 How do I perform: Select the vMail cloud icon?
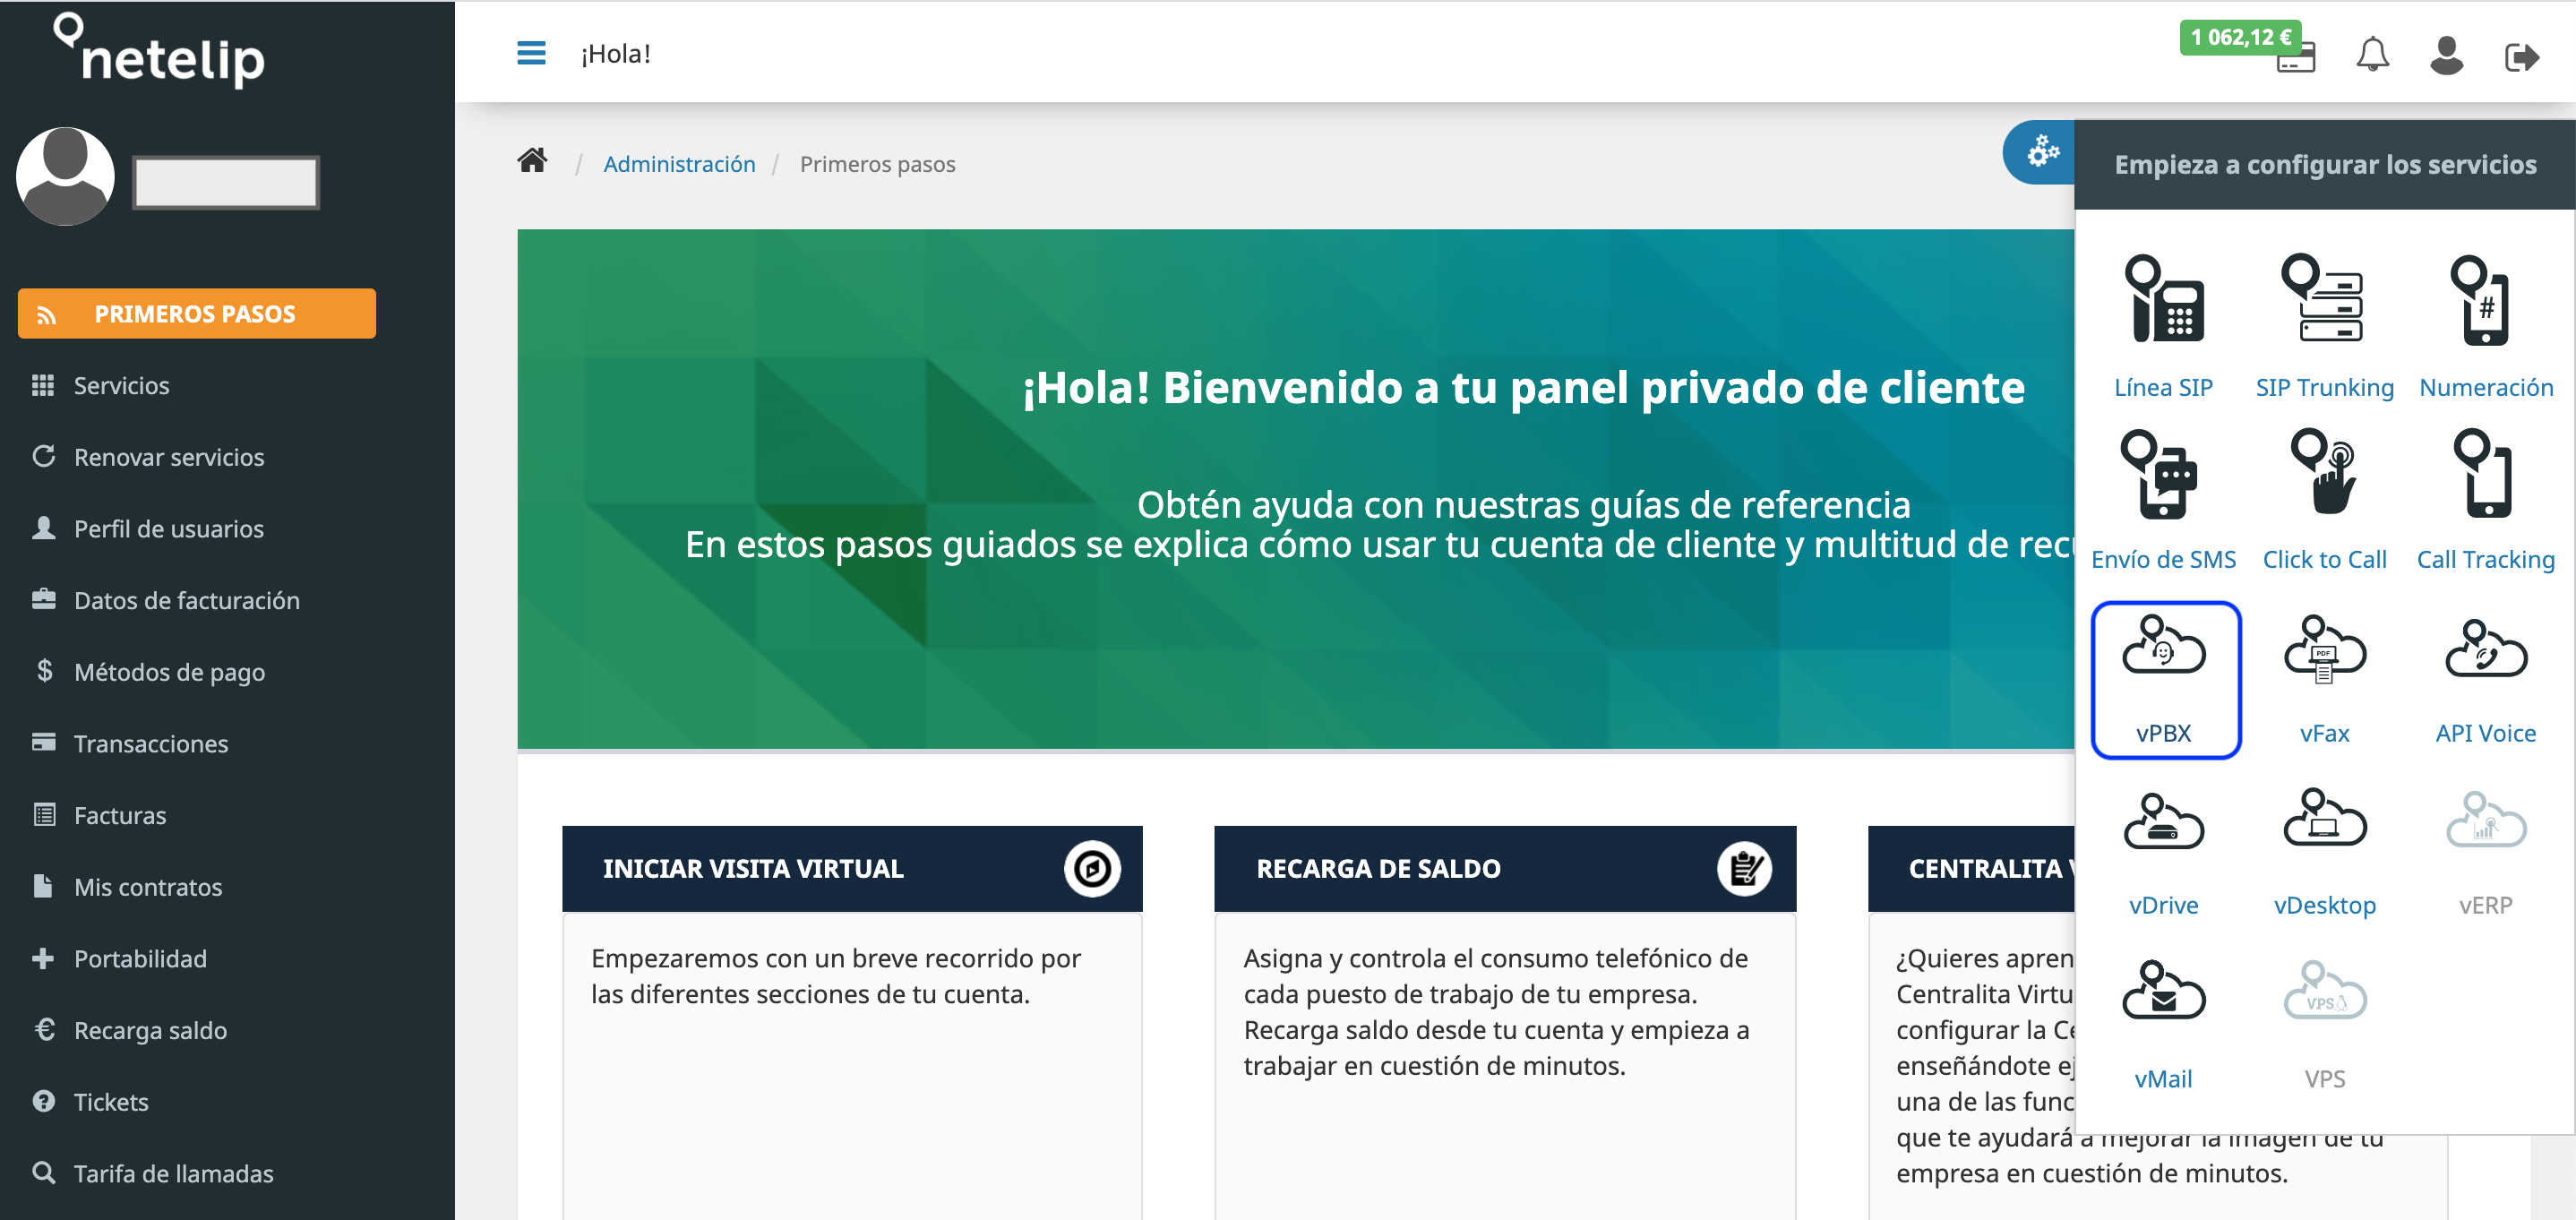pos(2163,990)
